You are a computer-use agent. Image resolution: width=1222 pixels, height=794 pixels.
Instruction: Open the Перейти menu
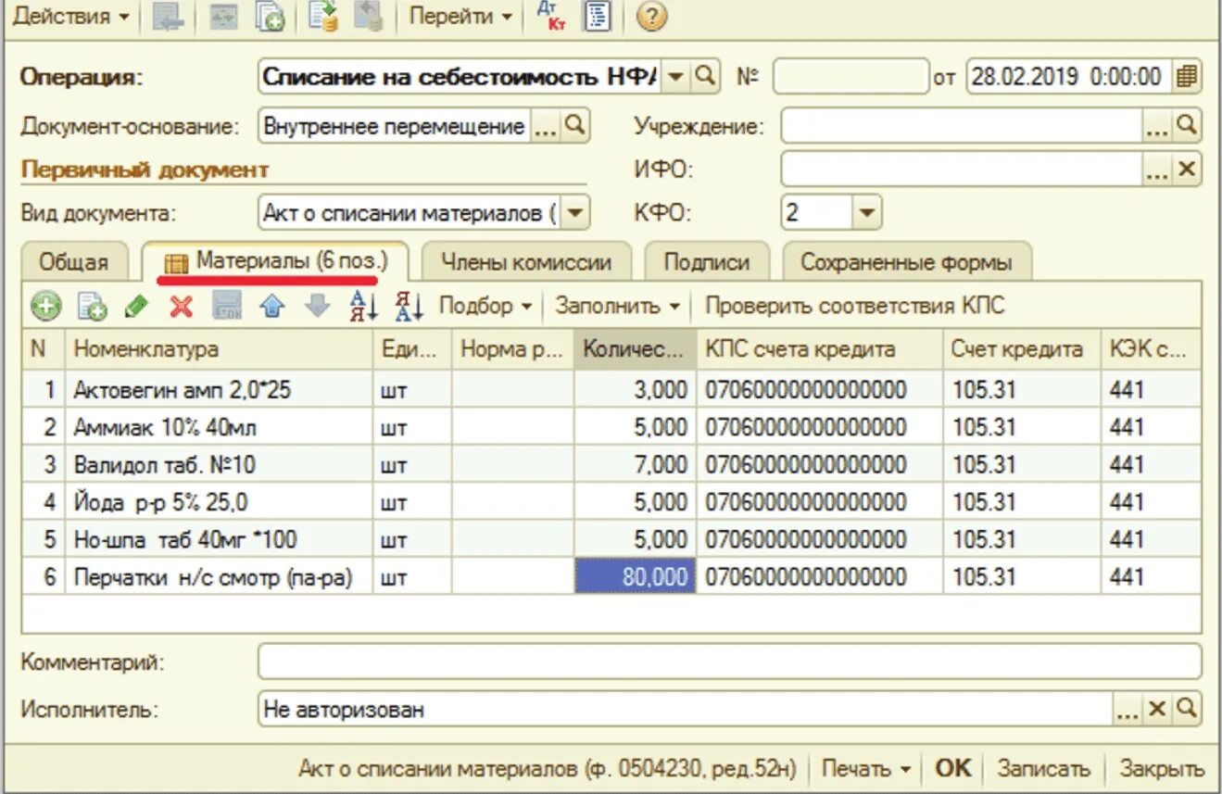click(x=460, y=17)
